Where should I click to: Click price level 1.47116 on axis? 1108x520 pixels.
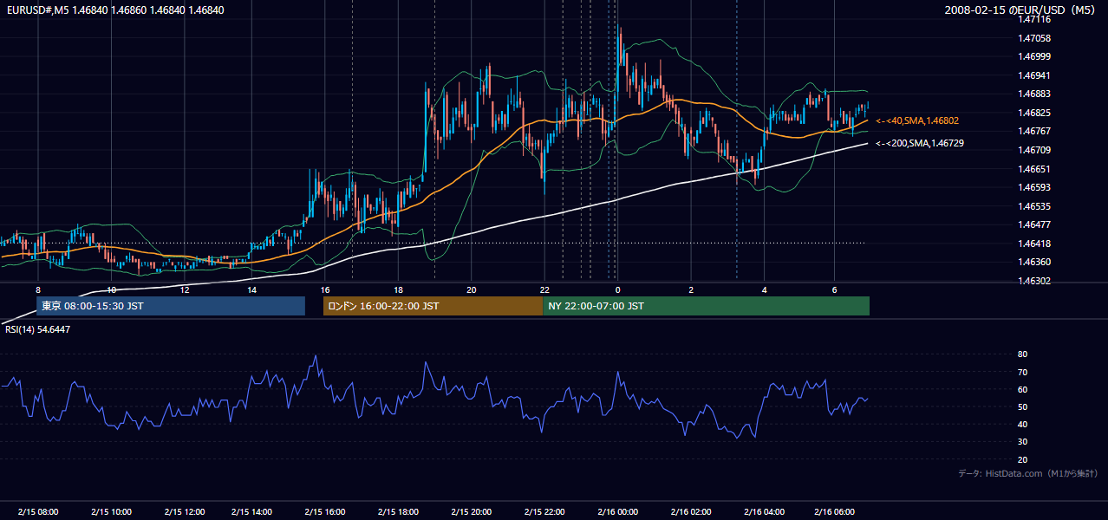(x=1034, y=19)
